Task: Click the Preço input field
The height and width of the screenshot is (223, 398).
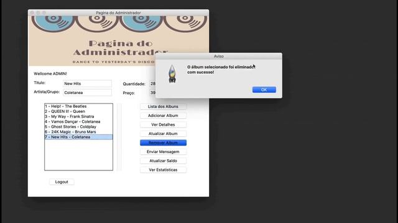Action: [x=152, y=93]
